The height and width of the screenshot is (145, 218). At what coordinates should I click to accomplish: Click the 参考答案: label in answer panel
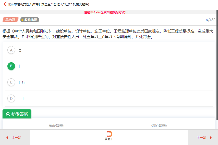(56, 126)
